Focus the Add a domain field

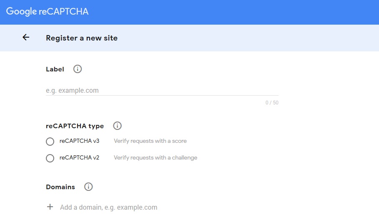(108, 207)
